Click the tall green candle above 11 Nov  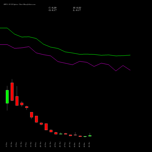7,97
